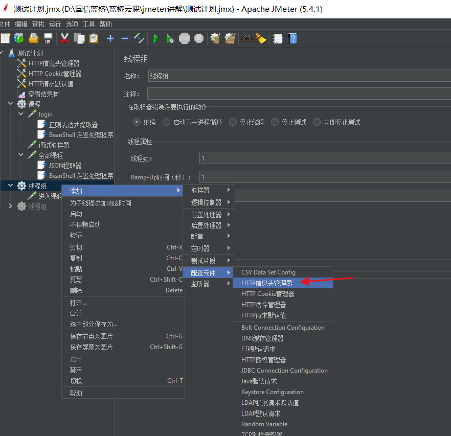Expand the disabled 线程组 node

[x=11, y=206]
